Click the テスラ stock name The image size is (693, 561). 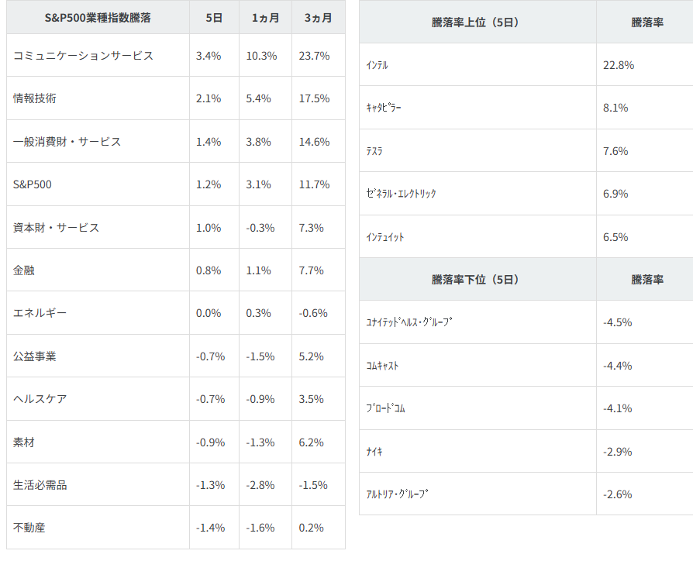(374, 151)
